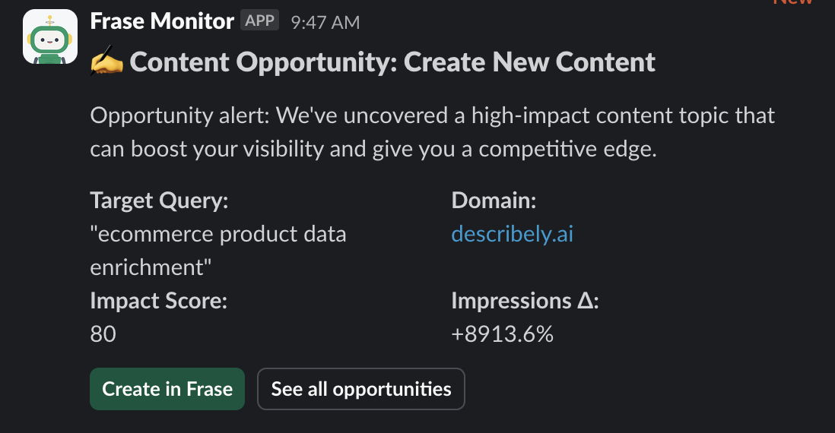Open the Frase Monitor sender name profile
835x433 pixels.
(162, 21)
